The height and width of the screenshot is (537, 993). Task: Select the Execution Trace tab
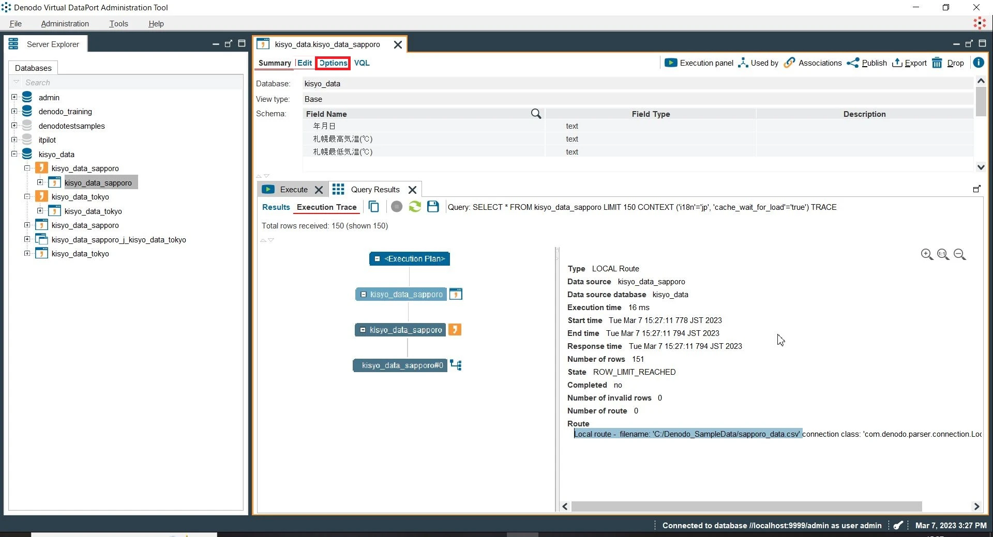point(327,207)
